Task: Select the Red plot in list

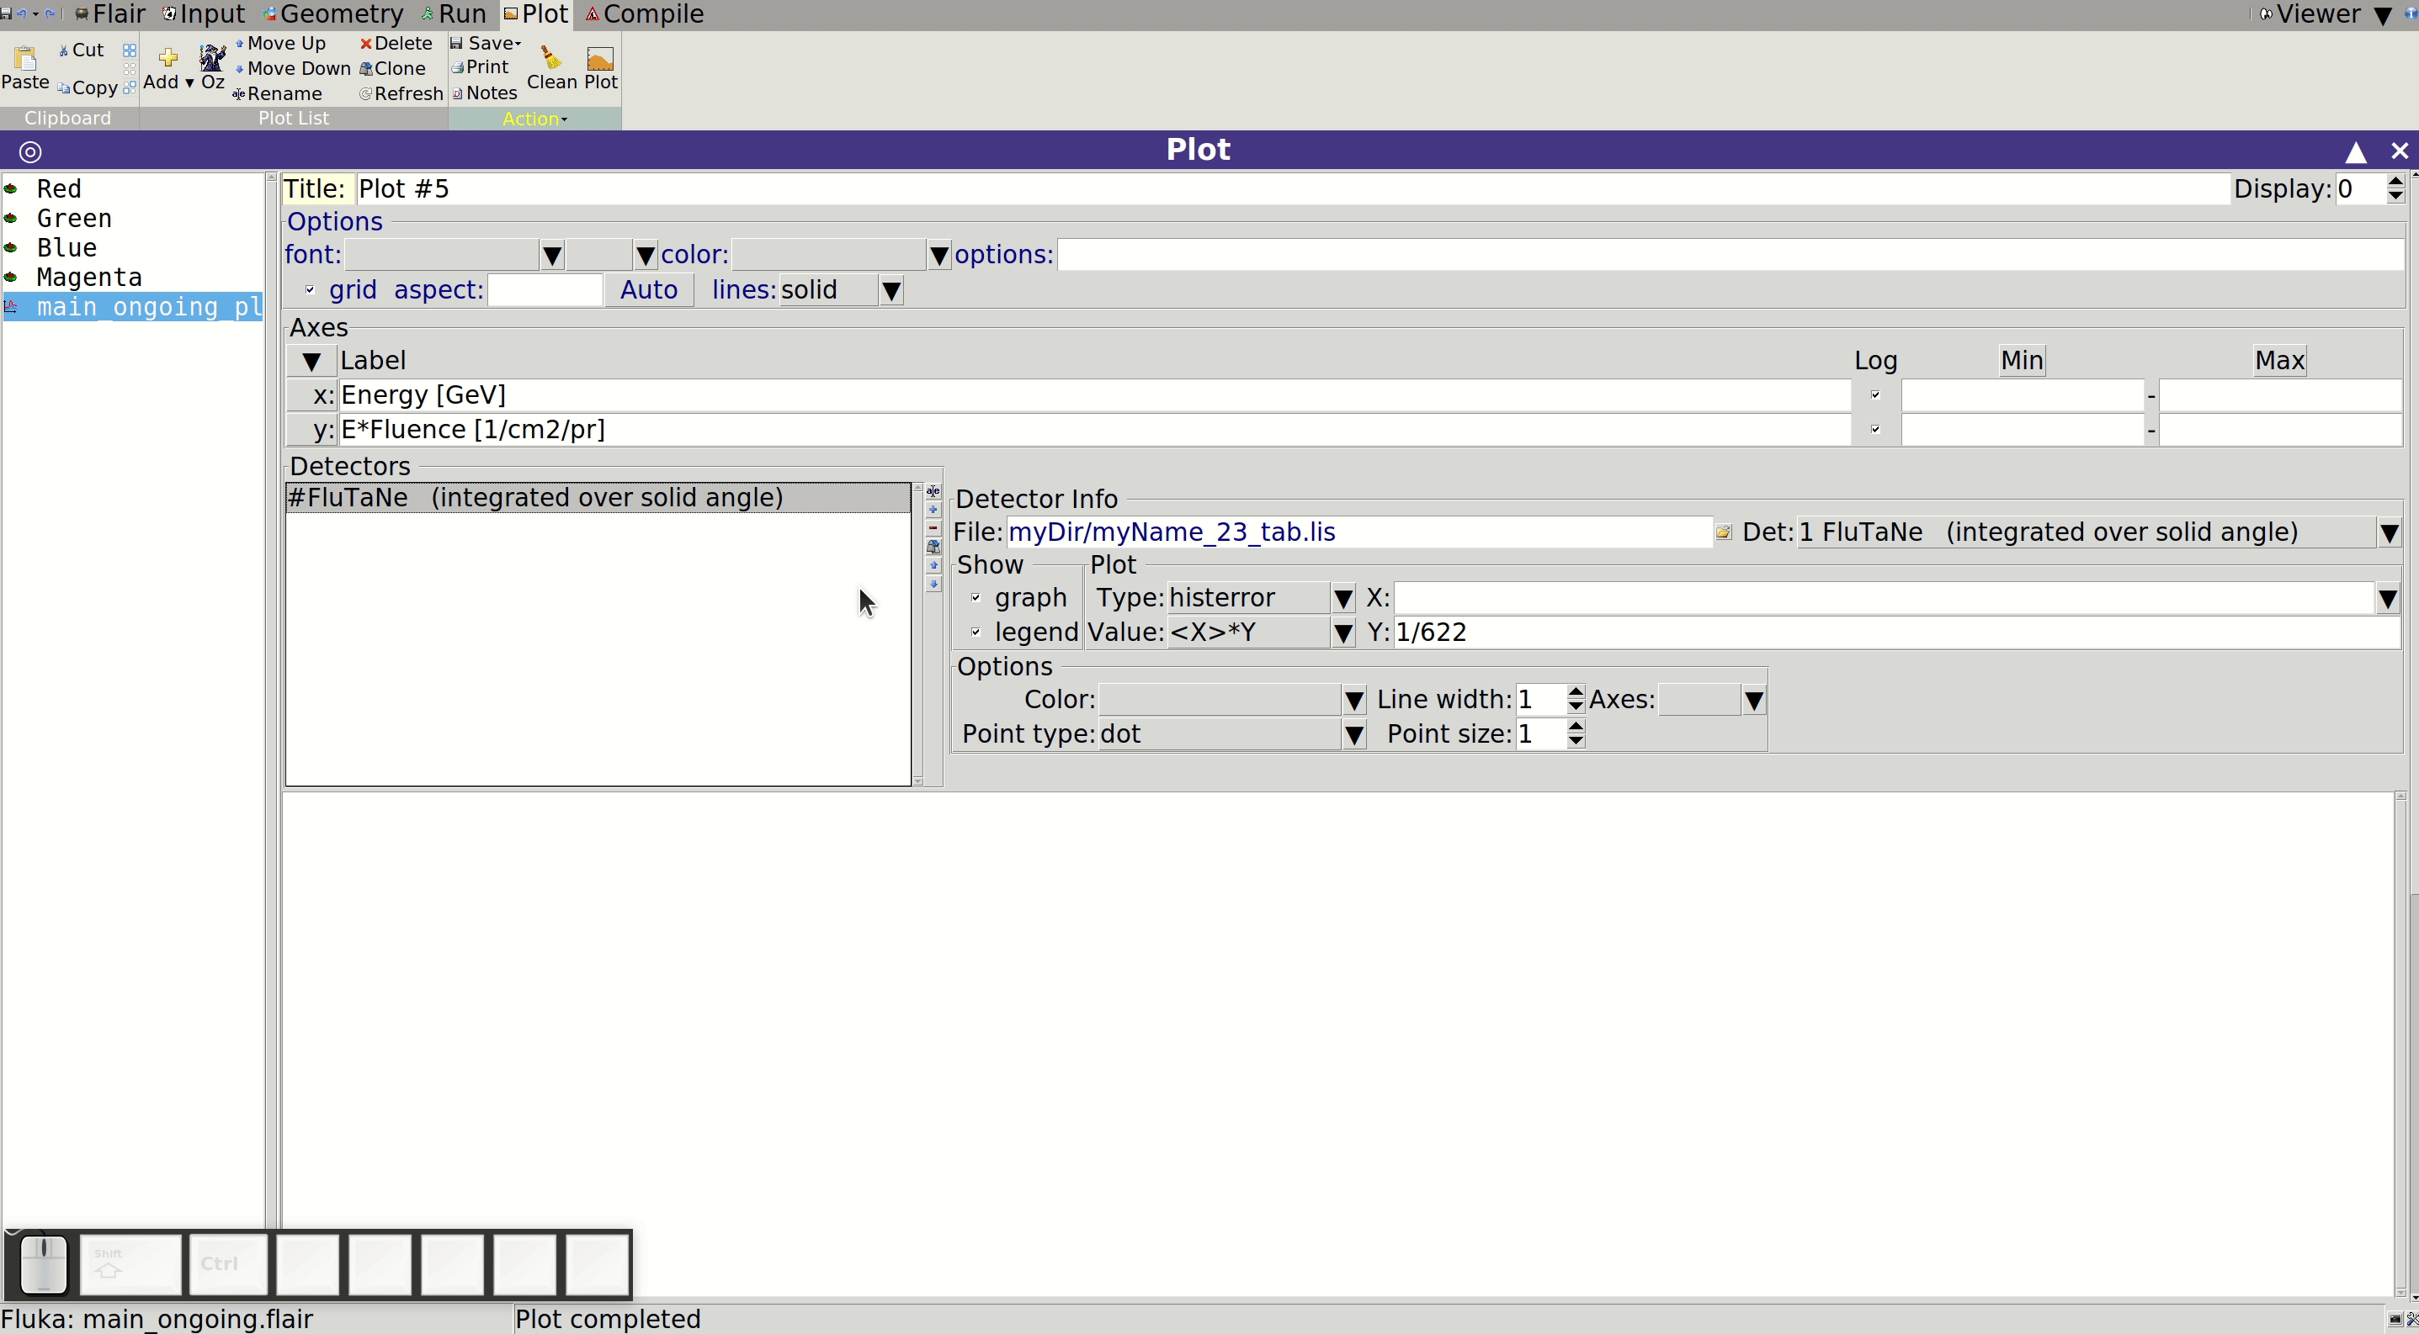Action: pos(58,188)
